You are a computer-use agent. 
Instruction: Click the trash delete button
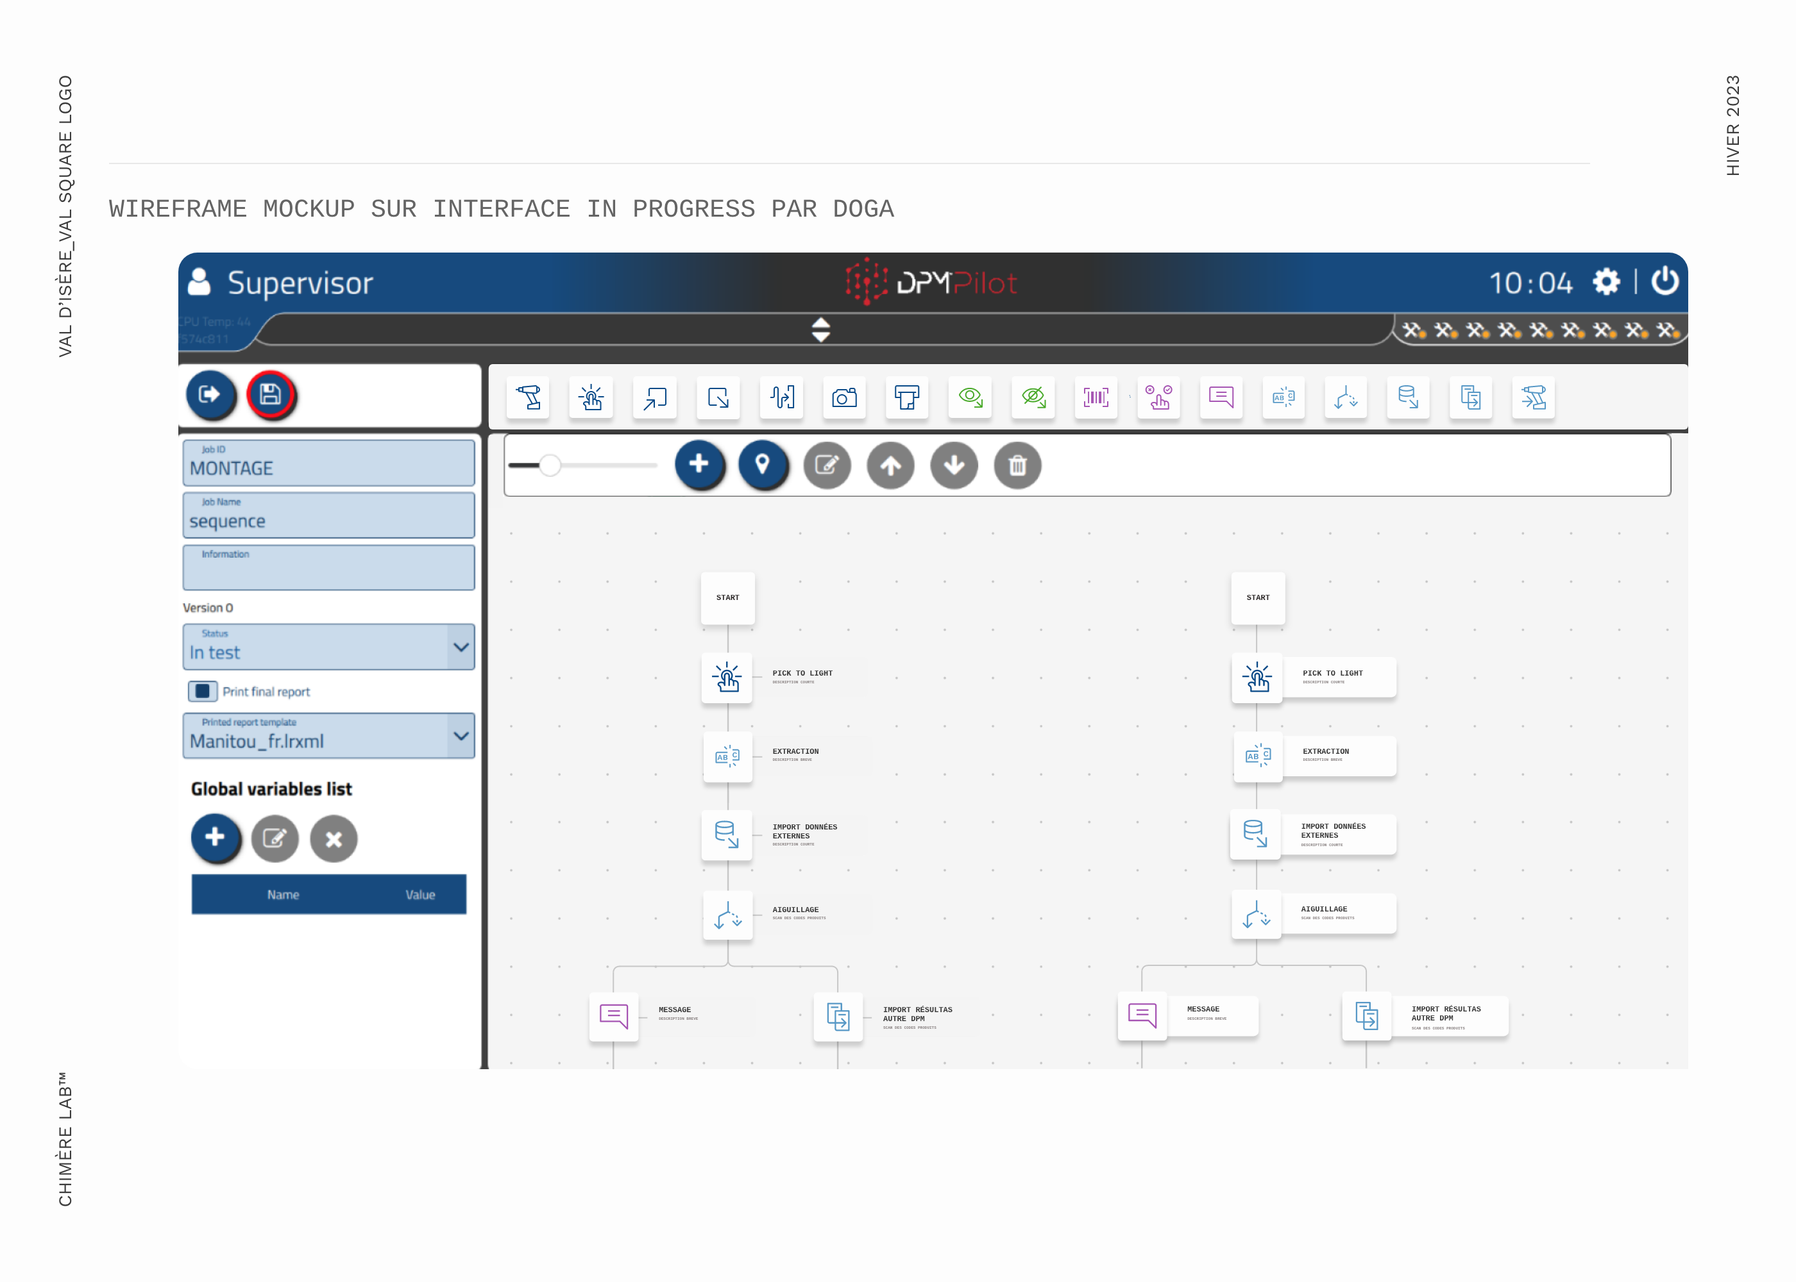pos(1017,466)
